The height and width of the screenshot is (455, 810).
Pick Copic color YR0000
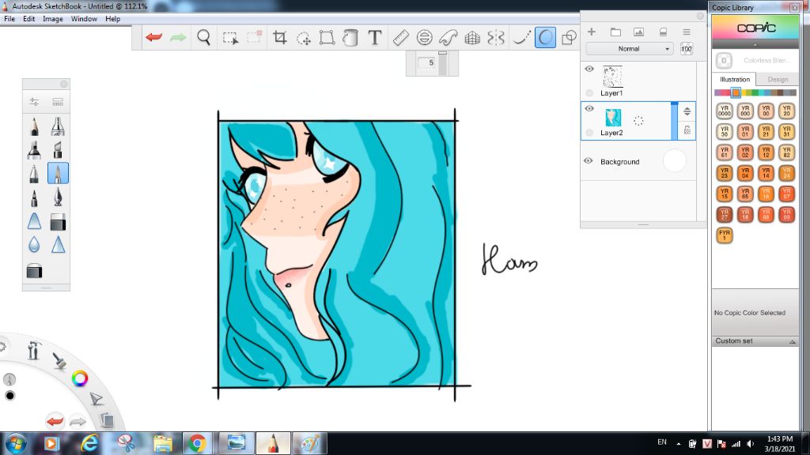click(x=725, y=111)
